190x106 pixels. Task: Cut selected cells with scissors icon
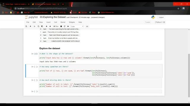click(x=34, y=26)
